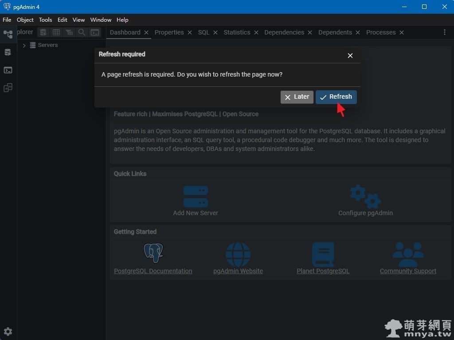Viewport: 454px width, 340px height.
Task: Click the Query Tool toolbar database icon
Action: 43,32
